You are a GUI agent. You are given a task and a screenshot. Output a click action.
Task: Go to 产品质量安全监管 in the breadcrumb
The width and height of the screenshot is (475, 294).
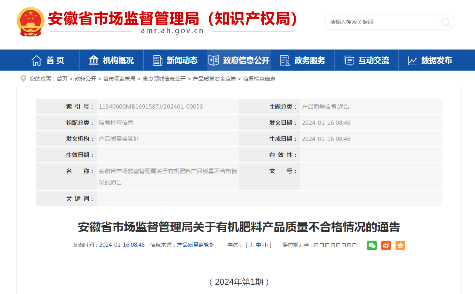pyautogui.click(x=214, y=79)
